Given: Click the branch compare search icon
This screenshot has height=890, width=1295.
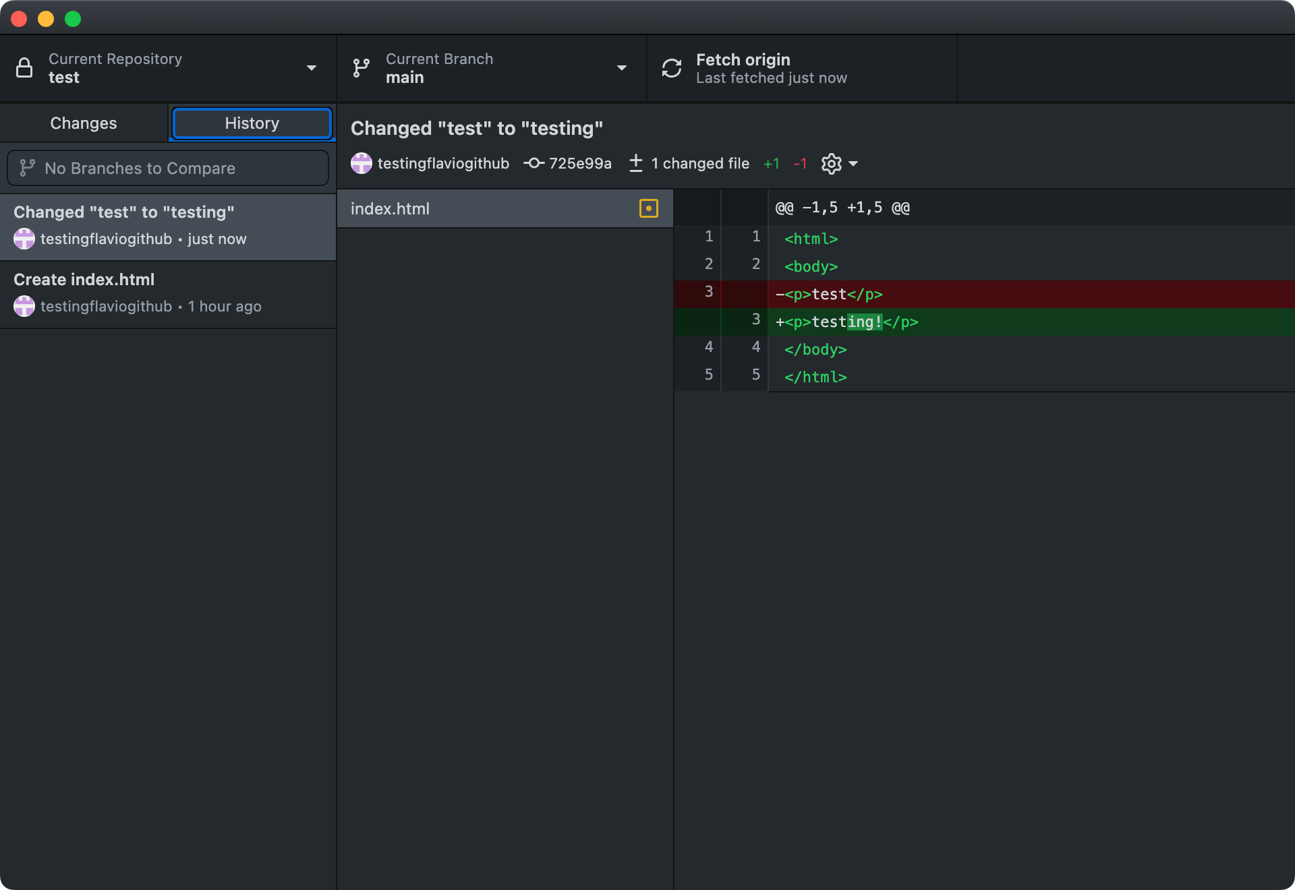Looking at the screenshot, I should [26, 168].
